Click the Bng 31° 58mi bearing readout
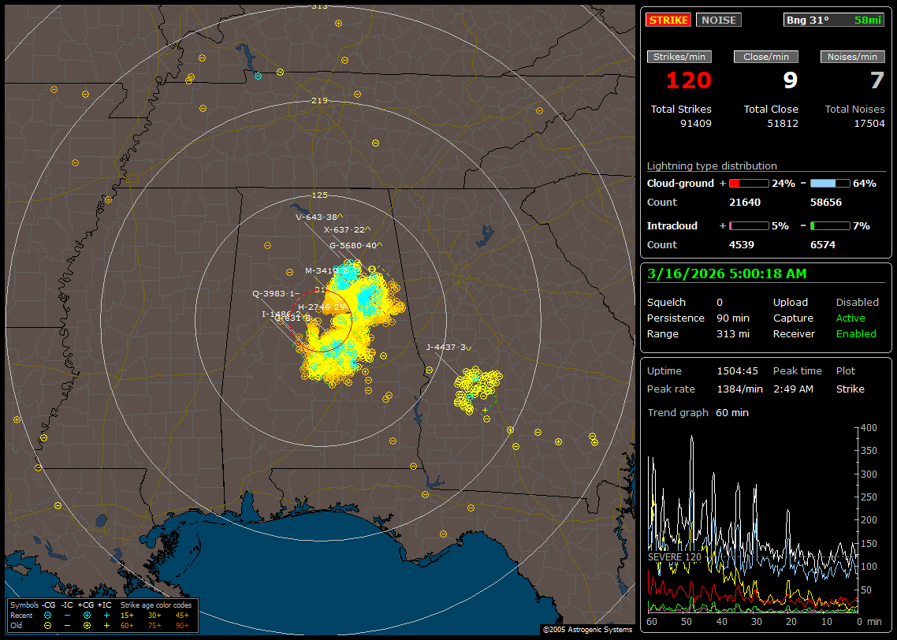Screen dimensions: 897x640 pyautogui.click(x=834, y=20)
